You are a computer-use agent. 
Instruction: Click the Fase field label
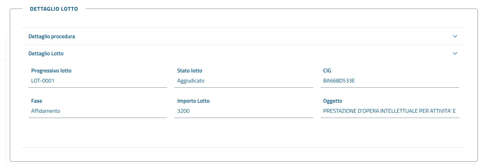coord(37,101)
